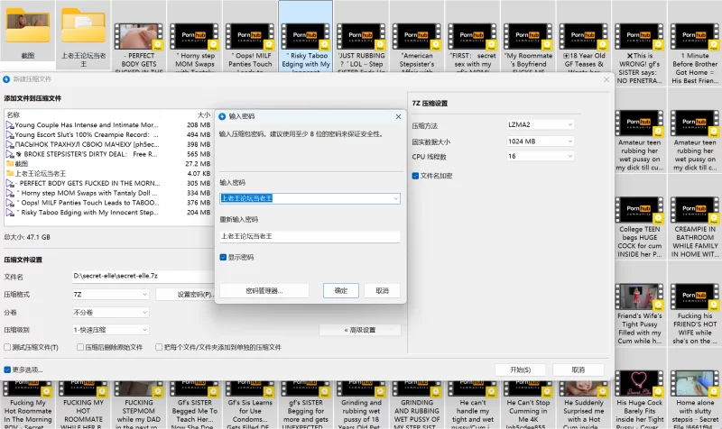Click the app icon in 输入密码 dialog title
Image resolution: width=722 pixels, height=429 pixels.
222,116
